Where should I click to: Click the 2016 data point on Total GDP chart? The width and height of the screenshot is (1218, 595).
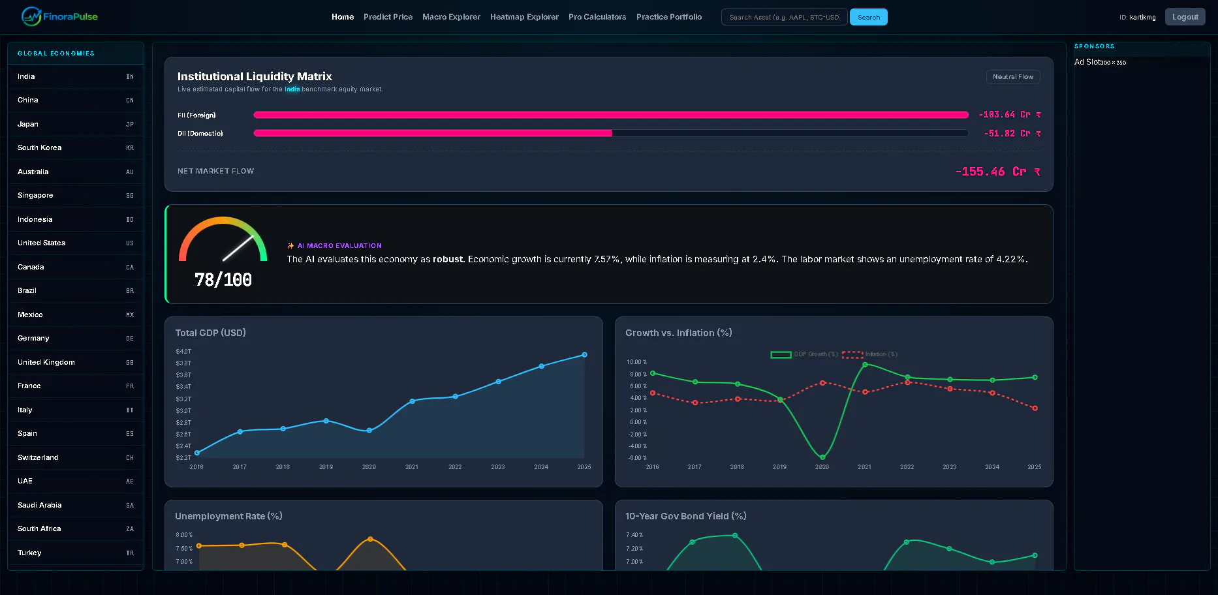(x=197, y=453)
